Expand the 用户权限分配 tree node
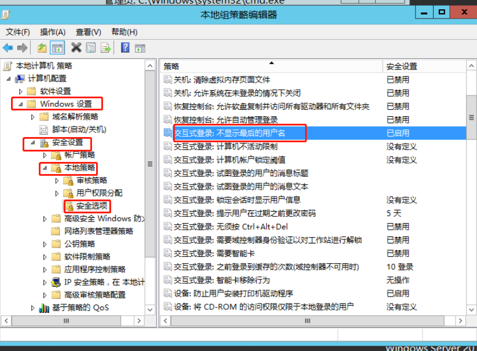 (x=57, y=193)
